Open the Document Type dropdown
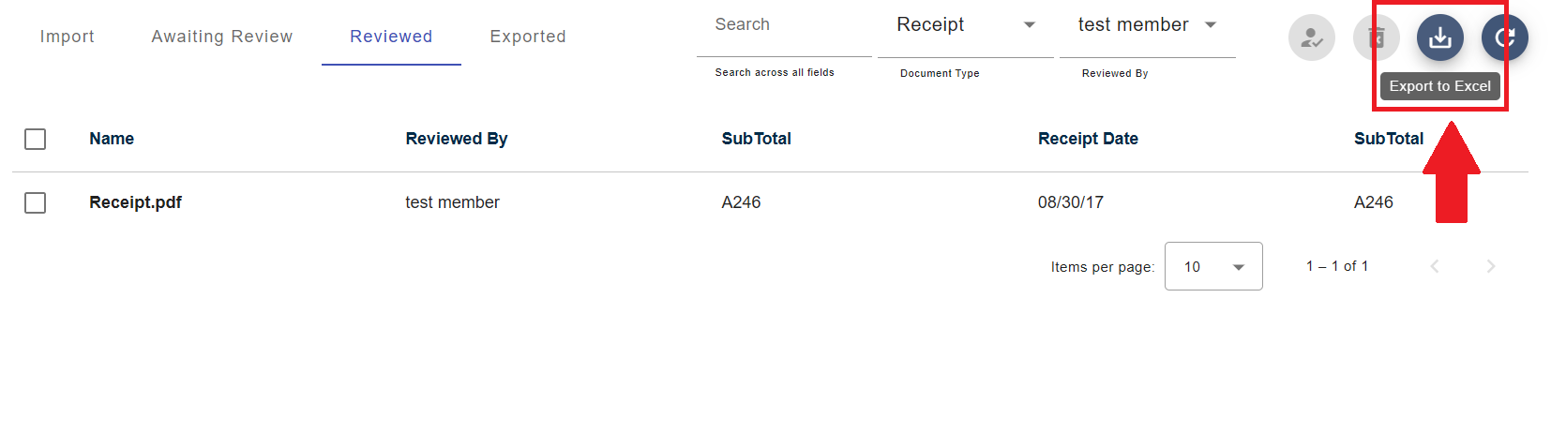Image resolution: width=1551 pixels, height=447 pixels. click(965, 25)
